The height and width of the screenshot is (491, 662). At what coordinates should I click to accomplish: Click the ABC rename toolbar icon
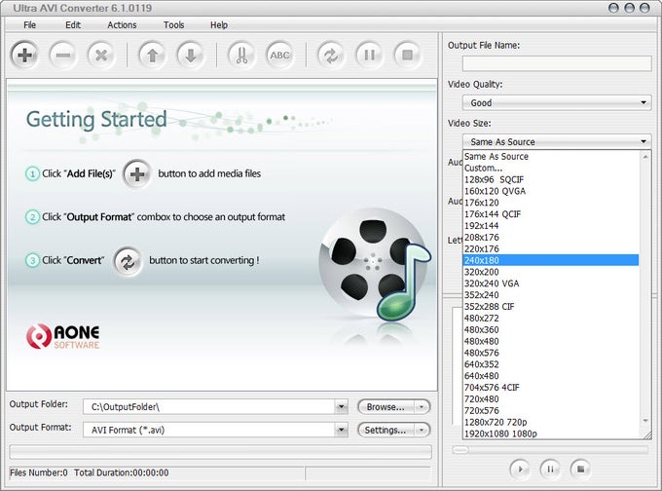coord(279,55)
